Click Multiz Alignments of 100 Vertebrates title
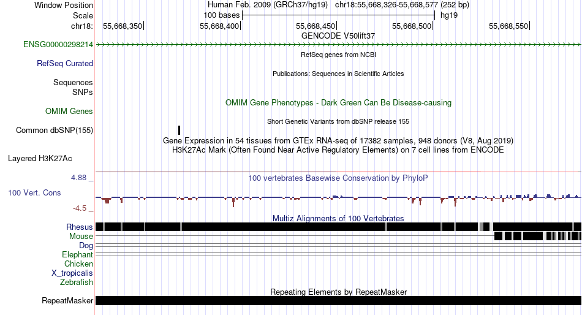Screen dimensions: 582x315 coord(338,218)
